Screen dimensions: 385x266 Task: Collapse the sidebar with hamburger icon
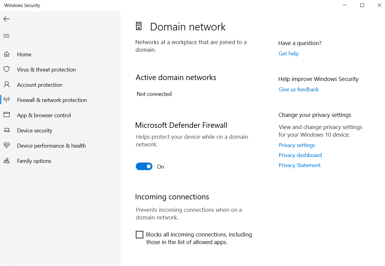[6, 36]
